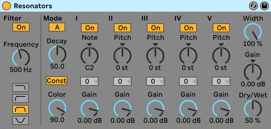This screenshot has width=271, height=129.
Task: Click resonator IV fine-tune value box
Action: pyautogui.click(x=188, y=81)
